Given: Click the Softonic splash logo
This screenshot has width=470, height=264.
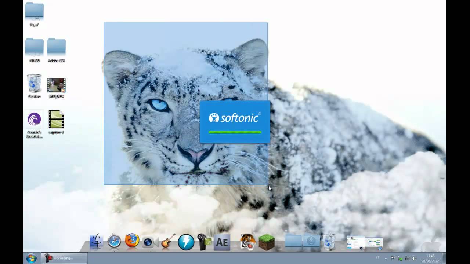Looking at the screenshot, I should 235,117.
